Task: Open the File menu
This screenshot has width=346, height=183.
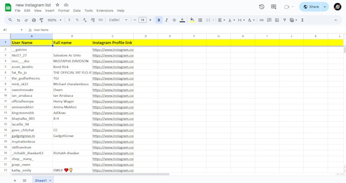Action: point(17,11)
